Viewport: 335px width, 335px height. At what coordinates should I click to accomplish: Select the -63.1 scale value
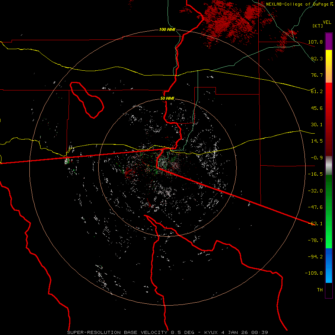[315, 224]
